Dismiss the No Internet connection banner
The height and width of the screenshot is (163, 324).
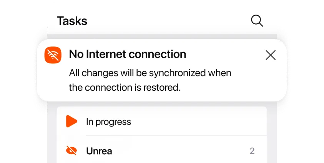pyautogui.click(x=271, y=55)
